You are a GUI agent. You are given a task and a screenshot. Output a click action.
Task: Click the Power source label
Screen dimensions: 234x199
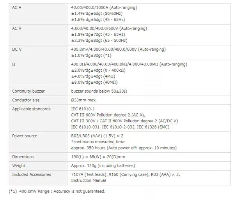[x=25, y=136]
